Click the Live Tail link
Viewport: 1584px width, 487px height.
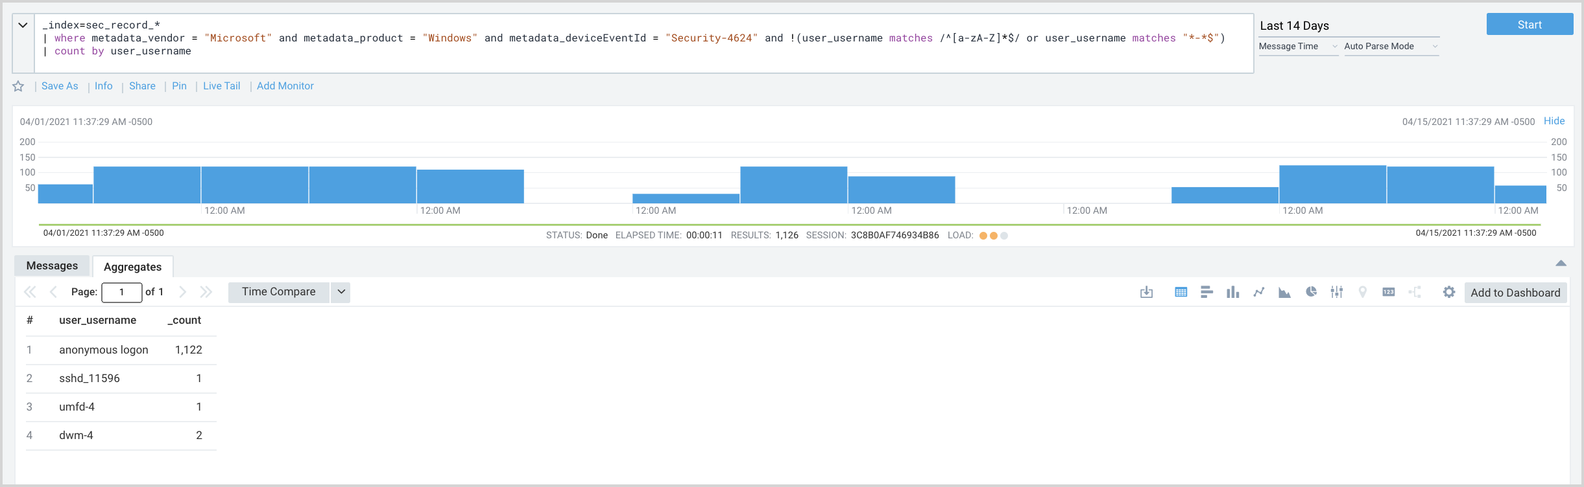221,86
